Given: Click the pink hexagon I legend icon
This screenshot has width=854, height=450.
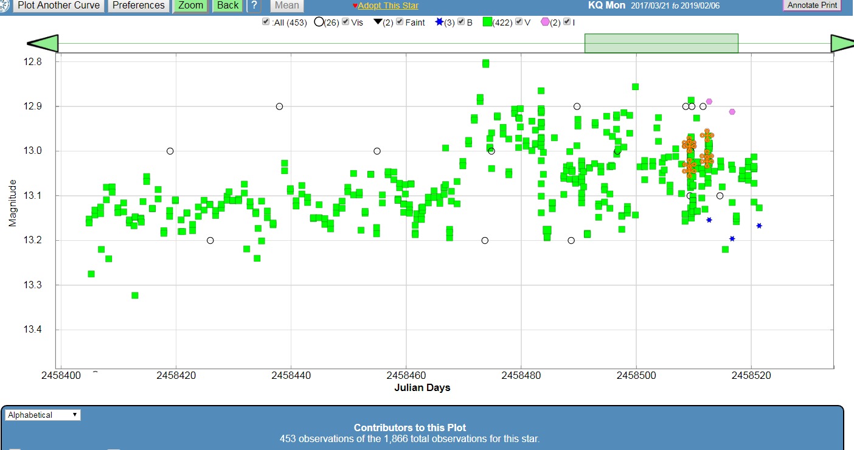Looking at the screenshot, I should pos(545,22).
